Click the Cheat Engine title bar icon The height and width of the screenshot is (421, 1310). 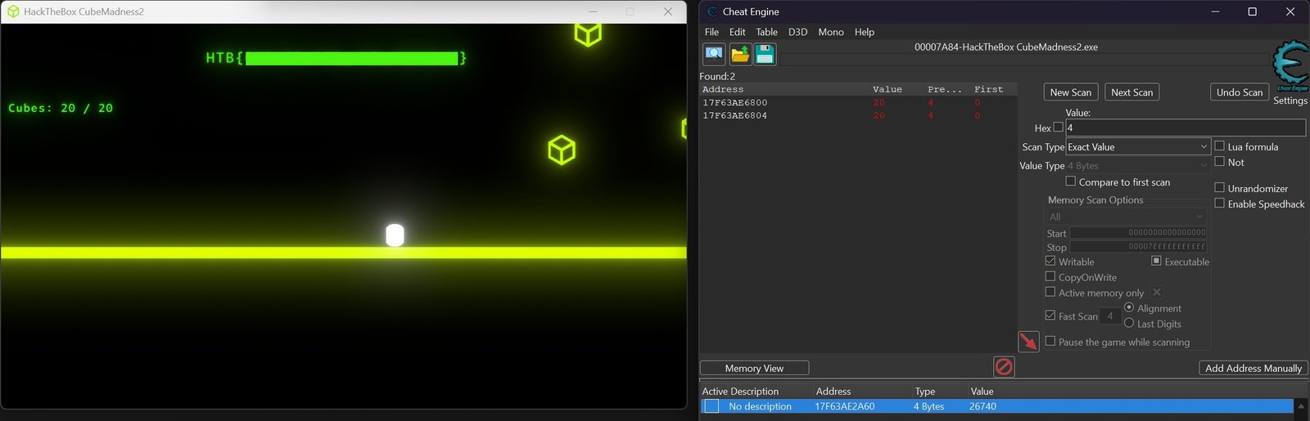point(711,11)
